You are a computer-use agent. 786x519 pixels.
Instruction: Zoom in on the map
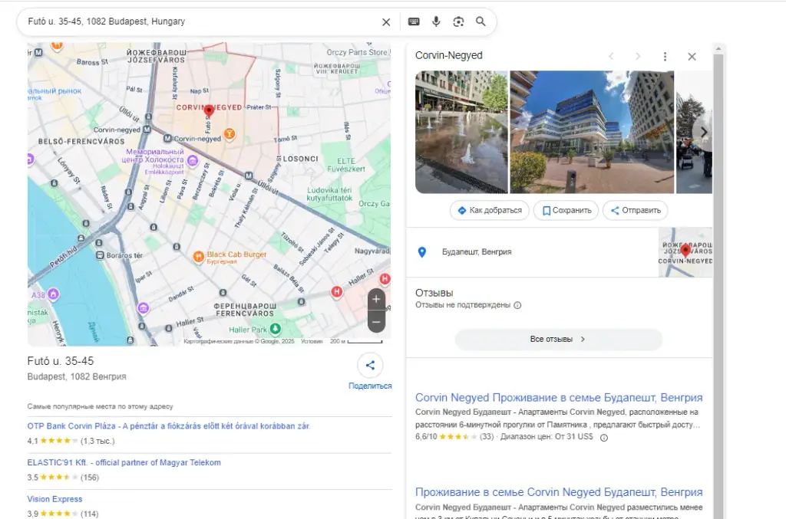(x=376, y=299)
